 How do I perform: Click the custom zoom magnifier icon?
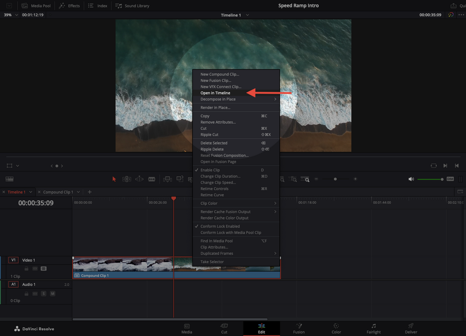305,179
